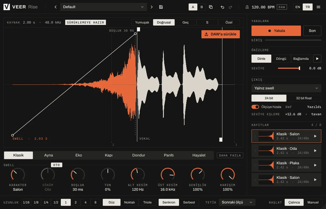Switch to state B

[x=202, y=7]
